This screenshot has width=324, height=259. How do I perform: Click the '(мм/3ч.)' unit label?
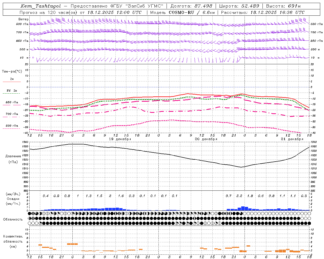13,194
